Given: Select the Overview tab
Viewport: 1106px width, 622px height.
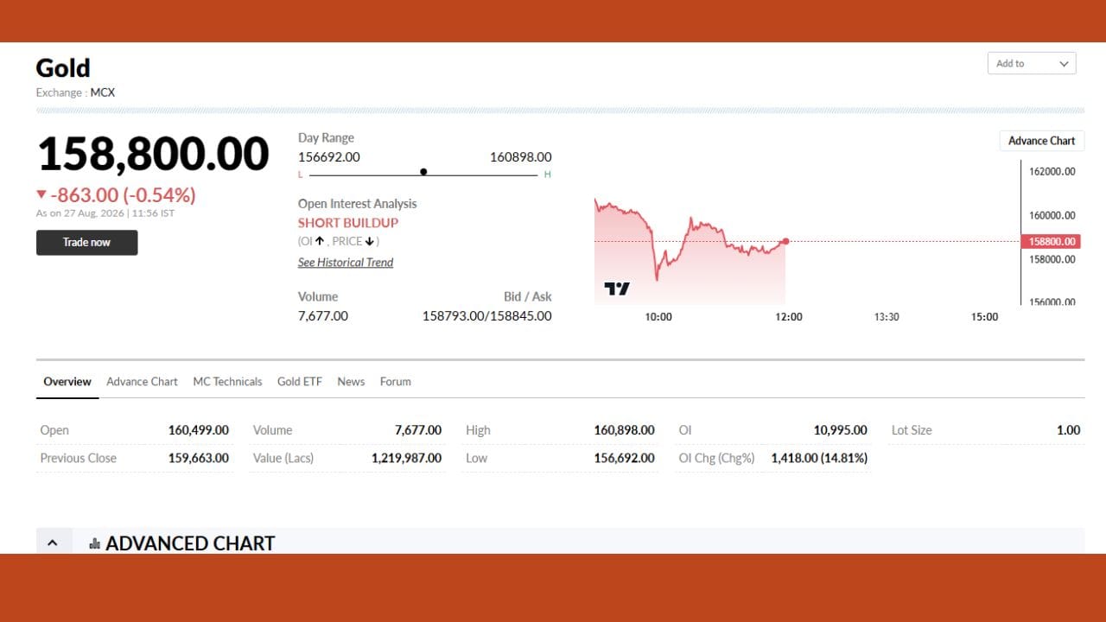Looking at the screenshot, I should (67, 381).
